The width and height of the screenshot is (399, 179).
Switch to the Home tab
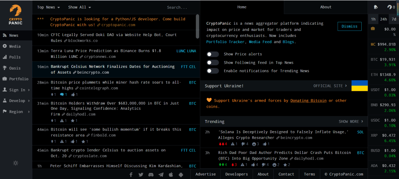242,7
